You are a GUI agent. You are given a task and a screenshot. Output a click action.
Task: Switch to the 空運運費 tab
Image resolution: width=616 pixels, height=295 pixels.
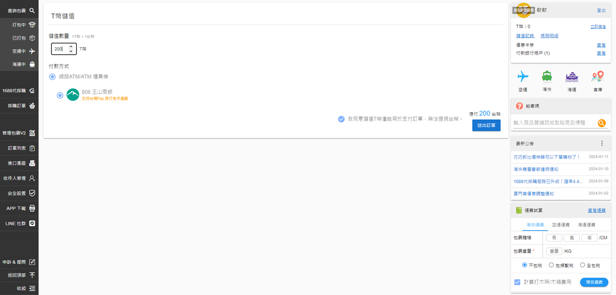[561, 225]
